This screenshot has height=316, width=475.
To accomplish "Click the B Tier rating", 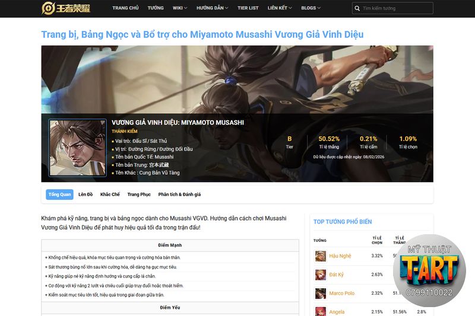I will click(x=290, y=142).
